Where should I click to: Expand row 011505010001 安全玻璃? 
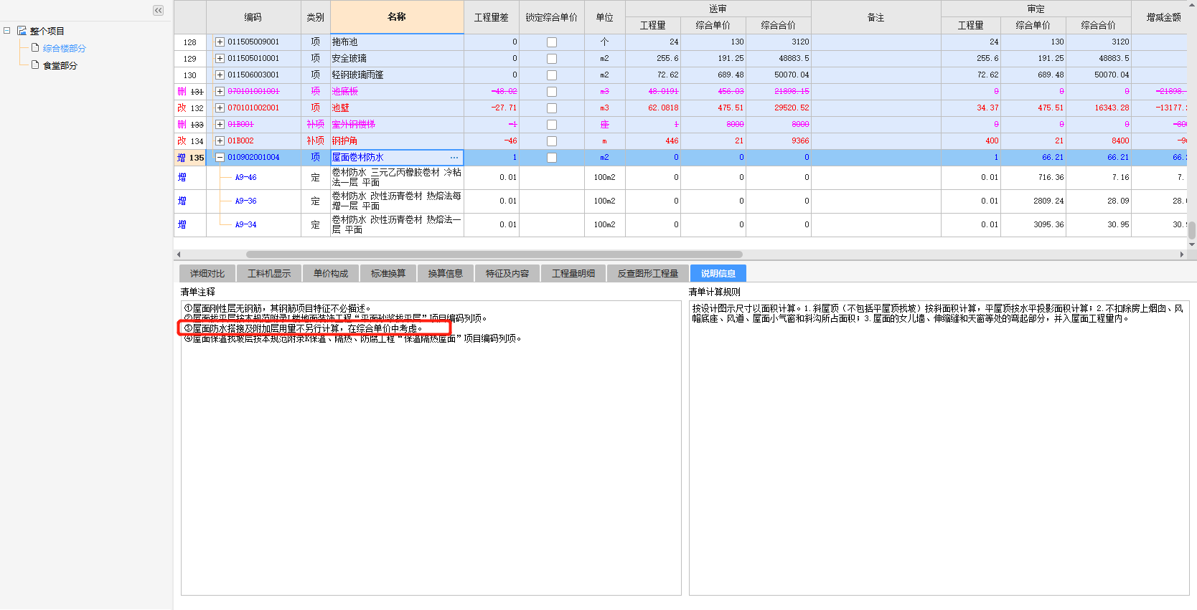click(x=220, y=59)
